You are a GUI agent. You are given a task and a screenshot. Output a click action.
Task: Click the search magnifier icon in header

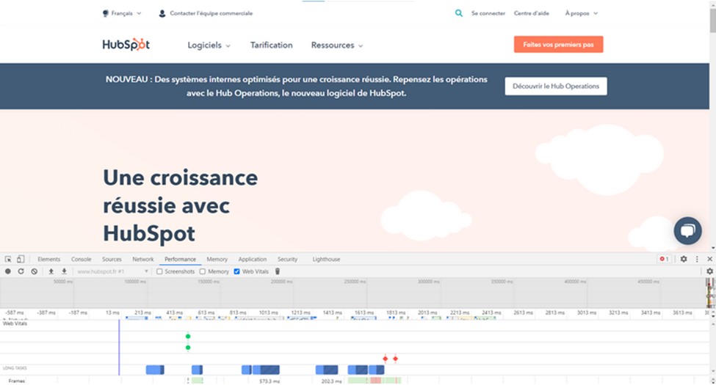point(459,13)
